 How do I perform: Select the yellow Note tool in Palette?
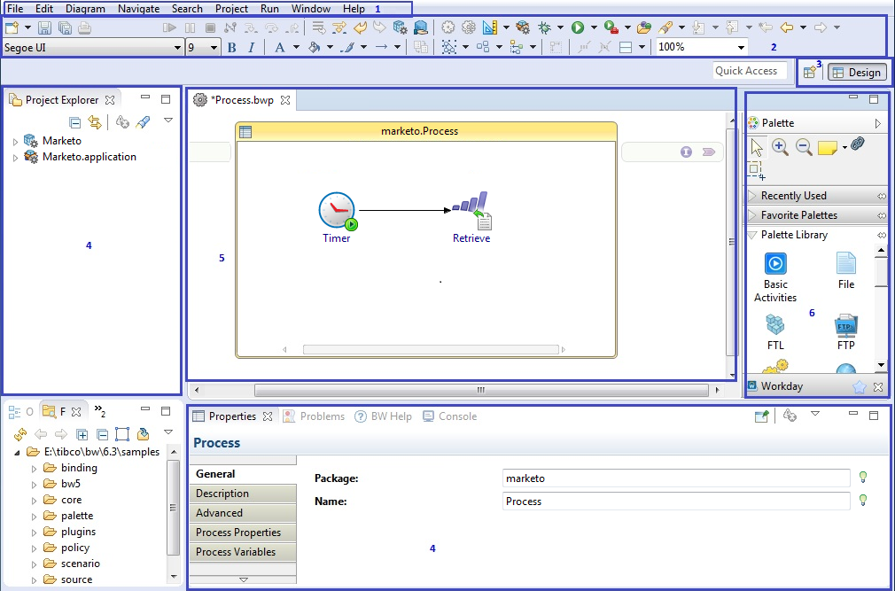[827, 148]
